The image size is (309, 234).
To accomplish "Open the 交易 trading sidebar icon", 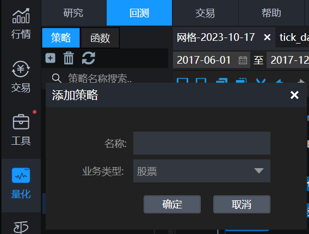I will (21, 77).
